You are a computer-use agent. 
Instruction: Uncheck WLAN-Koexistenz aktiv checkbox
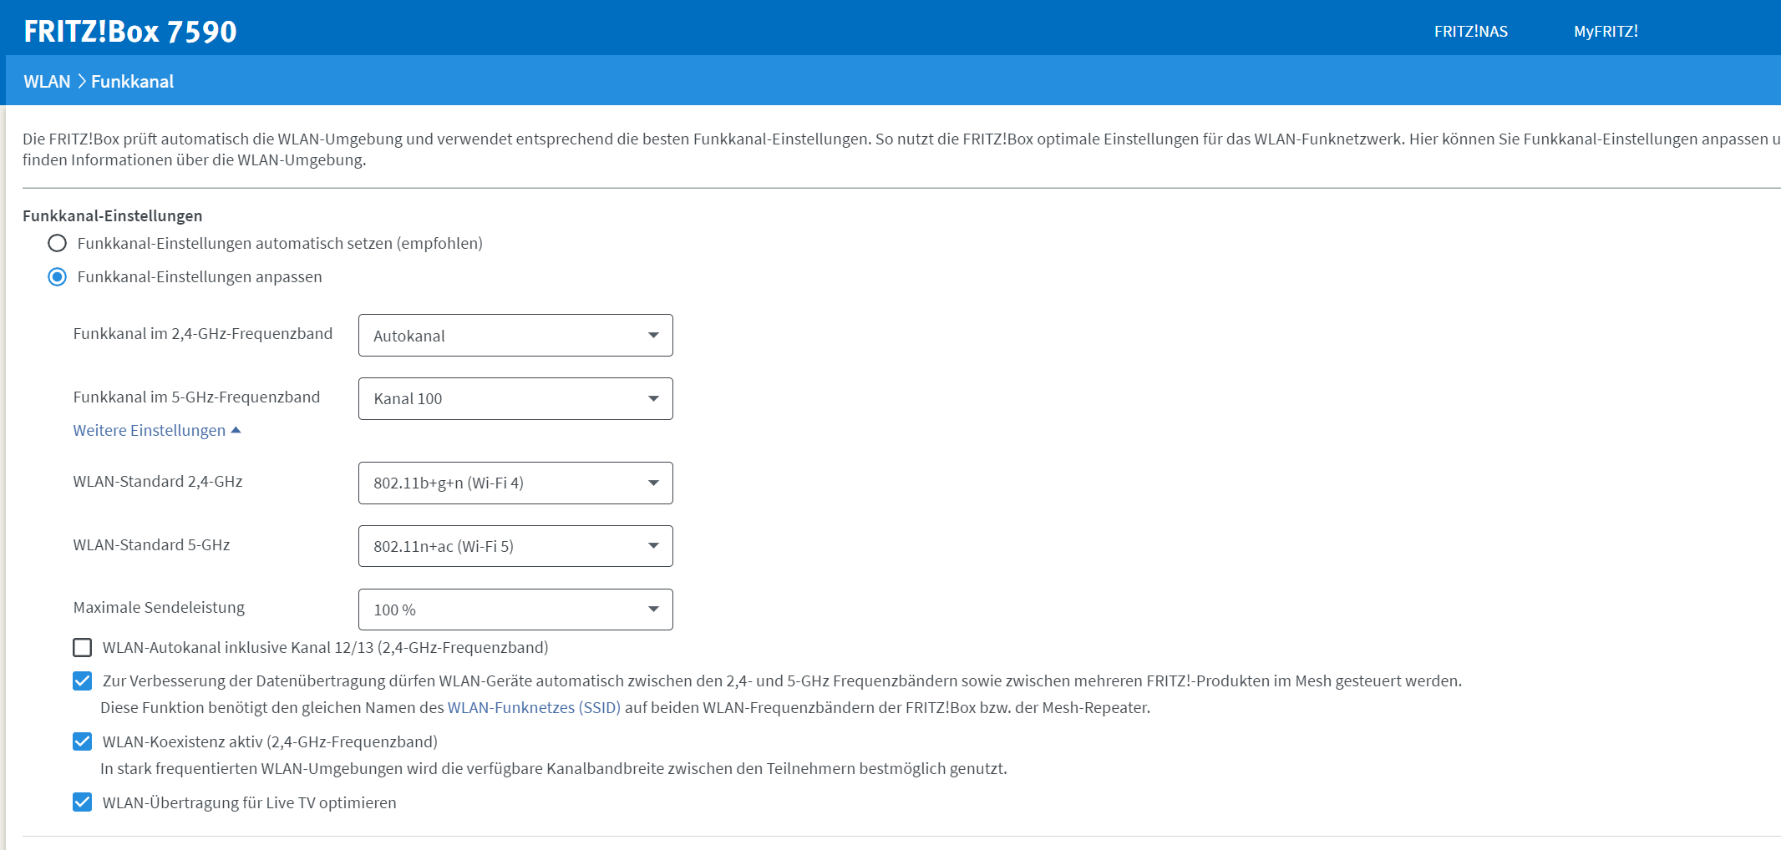tap(82, 741)
